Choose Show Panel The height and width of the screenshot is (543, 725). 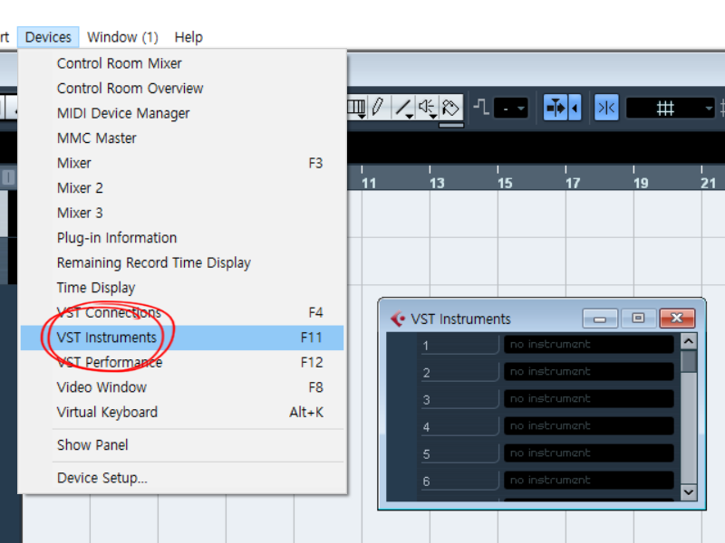pyautogui.click(x=182, y=445)
